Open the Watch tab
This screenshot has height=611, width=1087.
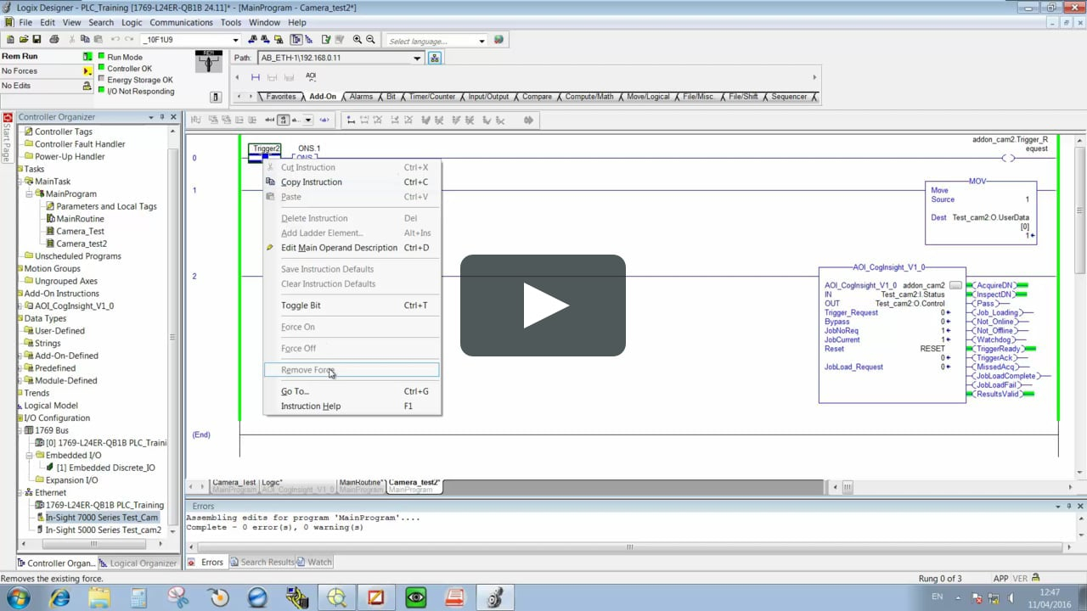coord(314,562)
